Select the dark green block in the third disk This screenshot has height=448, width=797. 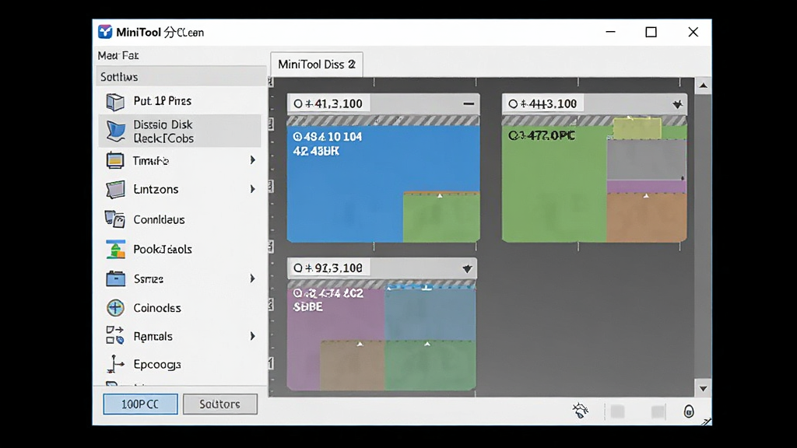click(x=430, y=366)
